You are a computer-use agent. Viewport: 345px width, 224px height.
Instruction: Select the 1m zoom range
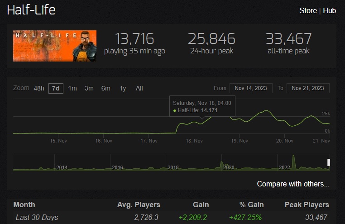72,88
